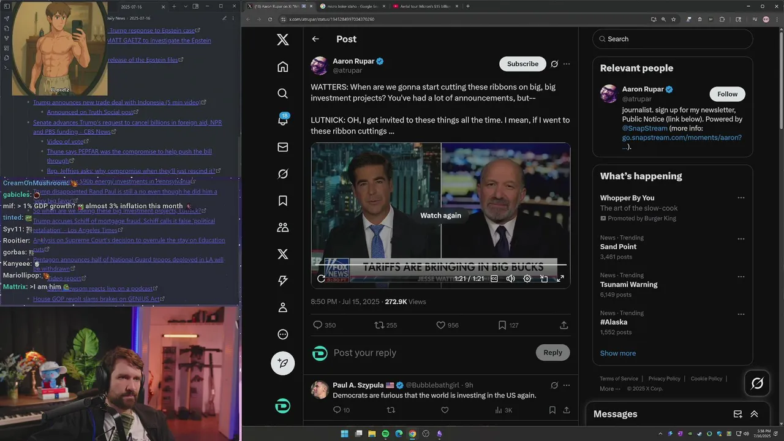
Task: Click the Reply button
Action: 552,352
